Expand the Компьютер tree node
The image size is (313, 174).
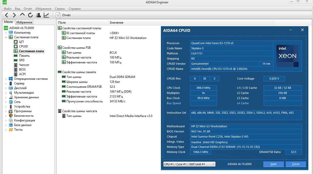(x=6, y=33)
